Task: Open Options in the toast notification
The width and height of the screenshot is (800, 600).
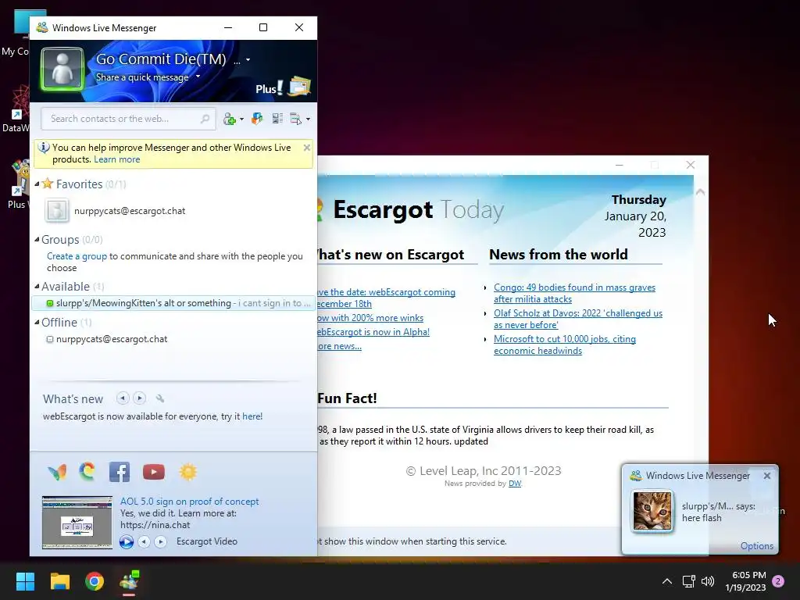Action: tap(756, 546)
